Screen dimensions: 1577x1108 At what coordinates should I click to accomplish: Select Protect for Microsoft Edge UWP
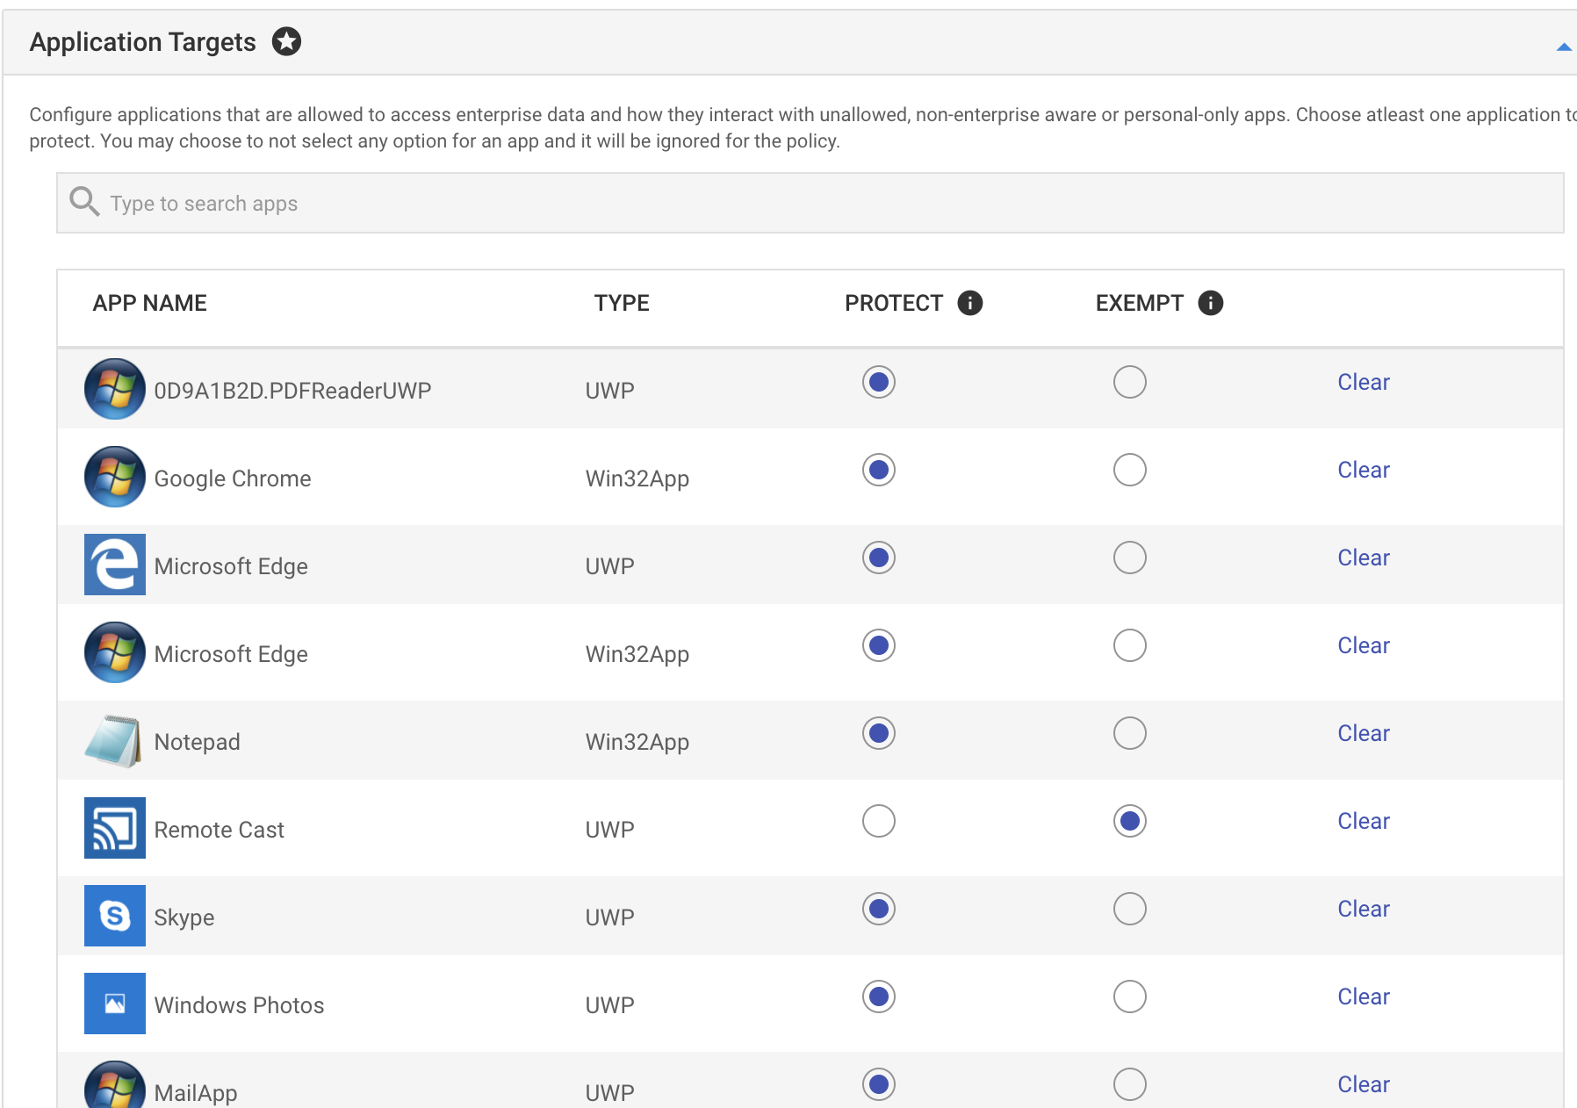[x=878, y=558]
